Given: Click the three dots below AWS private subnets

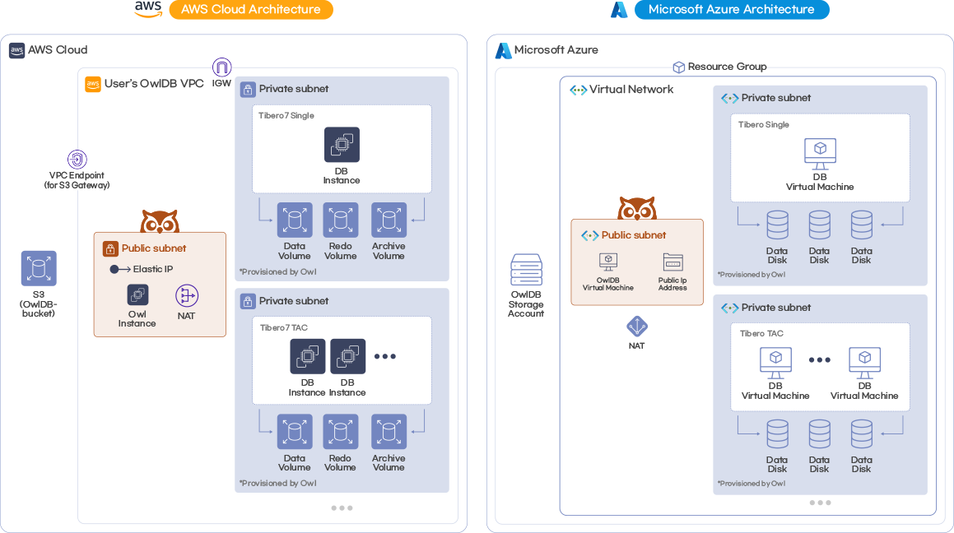Looking at the screenshot, I should click(x=342, y=508).
